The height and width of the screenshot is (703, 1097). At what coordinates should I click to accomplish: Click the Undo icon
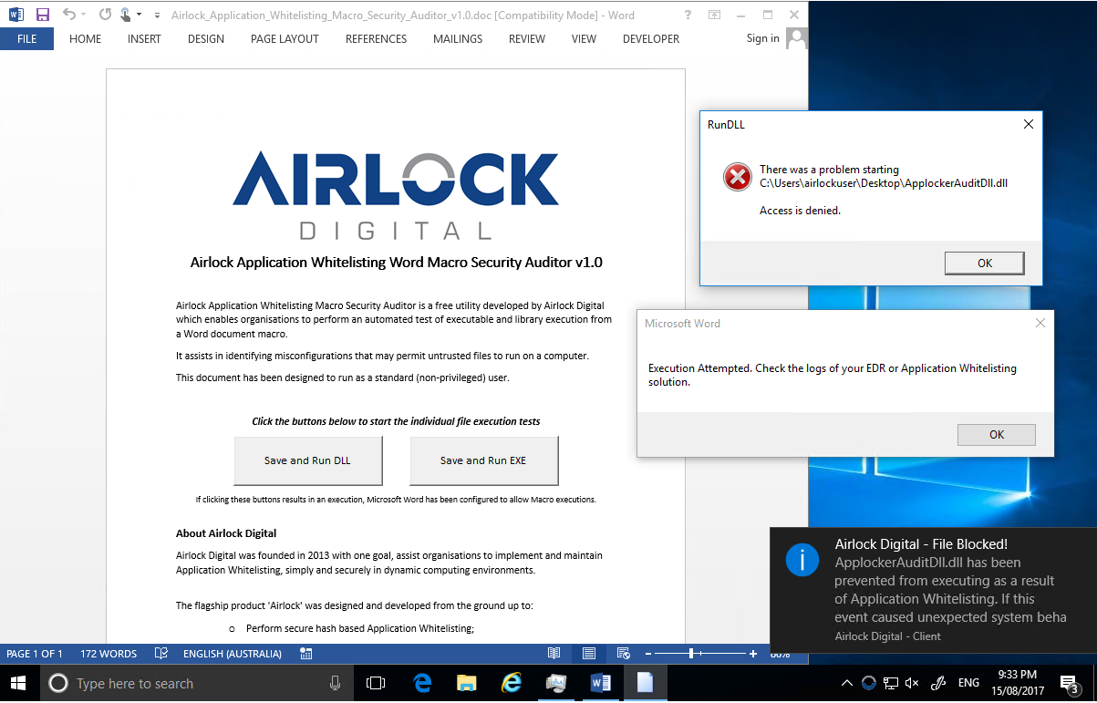(x=70, y=15)
